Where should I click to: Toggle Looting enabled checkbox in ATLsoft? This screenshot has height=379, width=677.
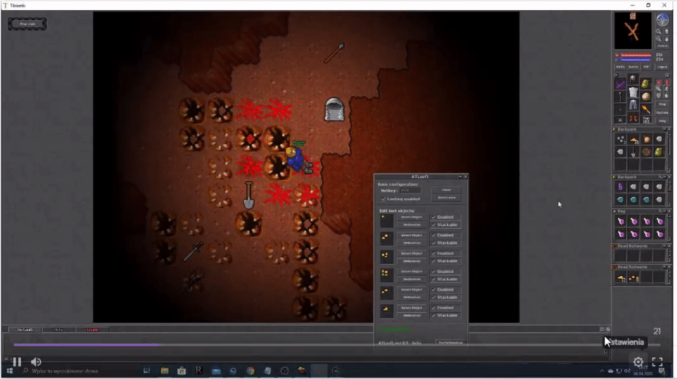tap(383, 199)
